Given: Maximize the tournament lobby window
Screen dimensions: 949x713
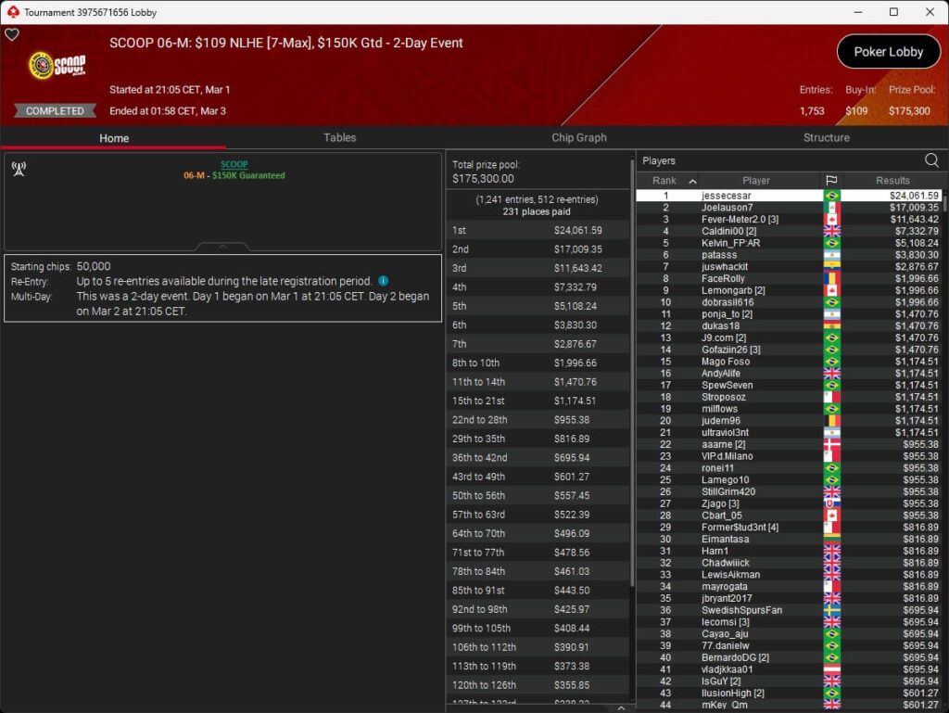Looking at the screenshot, I should click(893, 12).
